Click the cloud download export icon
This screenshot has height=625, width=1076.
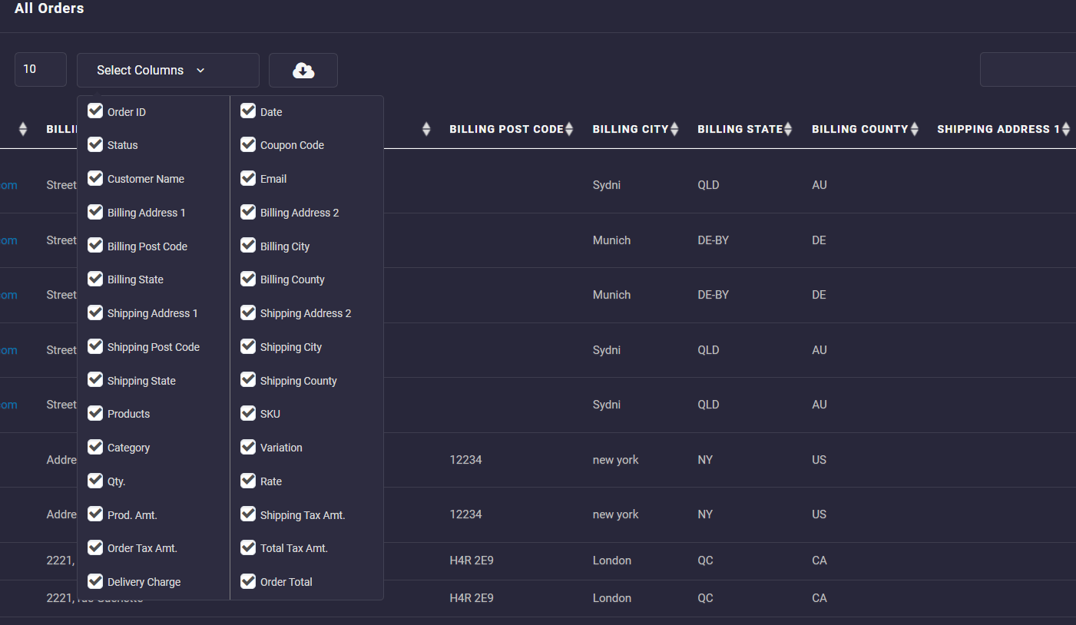(x=303, y=70)
